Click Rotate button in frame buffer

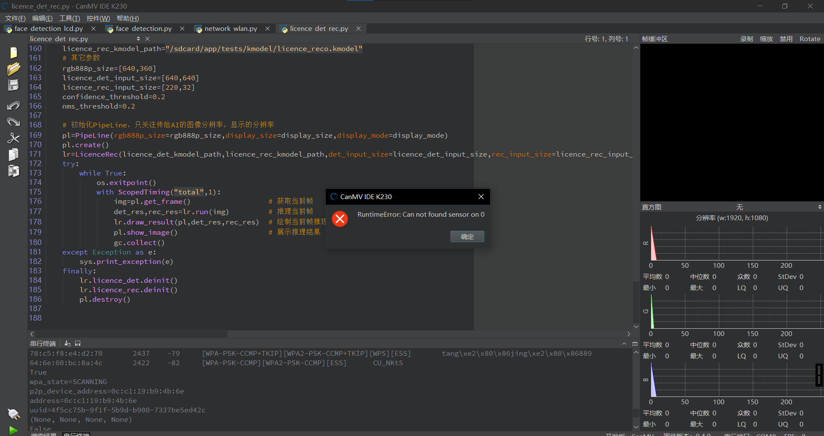click(x=810, y=39)
